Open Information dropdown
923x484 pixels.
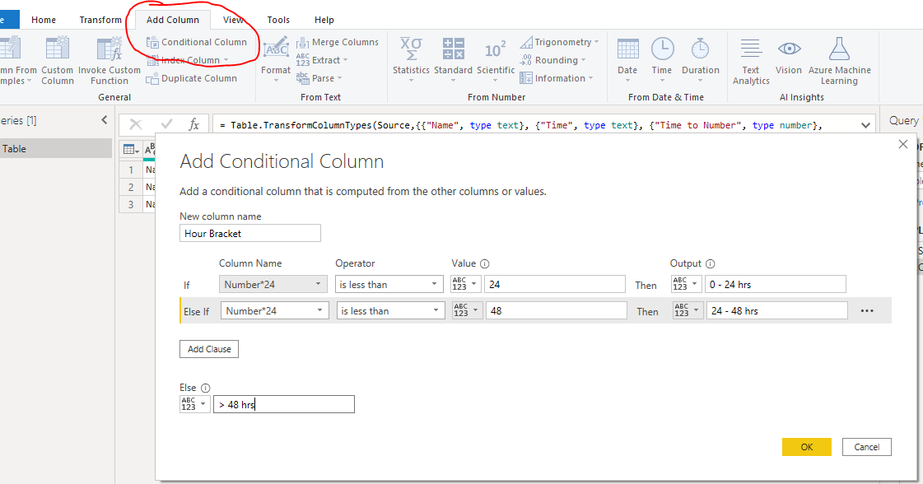(x=557, y=78)
